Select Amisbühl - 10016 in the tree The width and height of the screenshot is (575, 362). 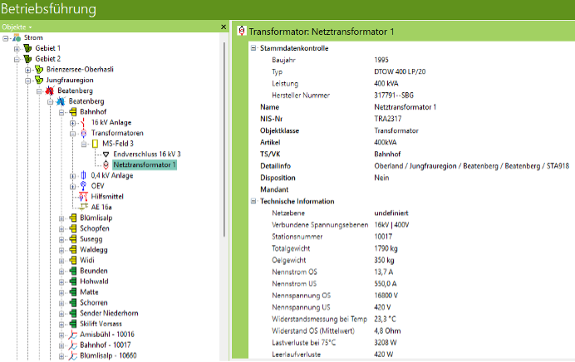pos(108,335)
